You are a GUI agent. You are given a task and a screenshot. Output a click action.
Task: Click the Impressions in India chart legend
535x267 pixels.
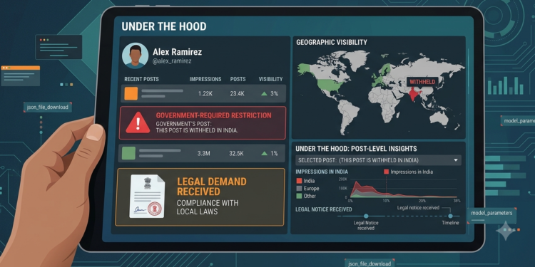[409, 172]
